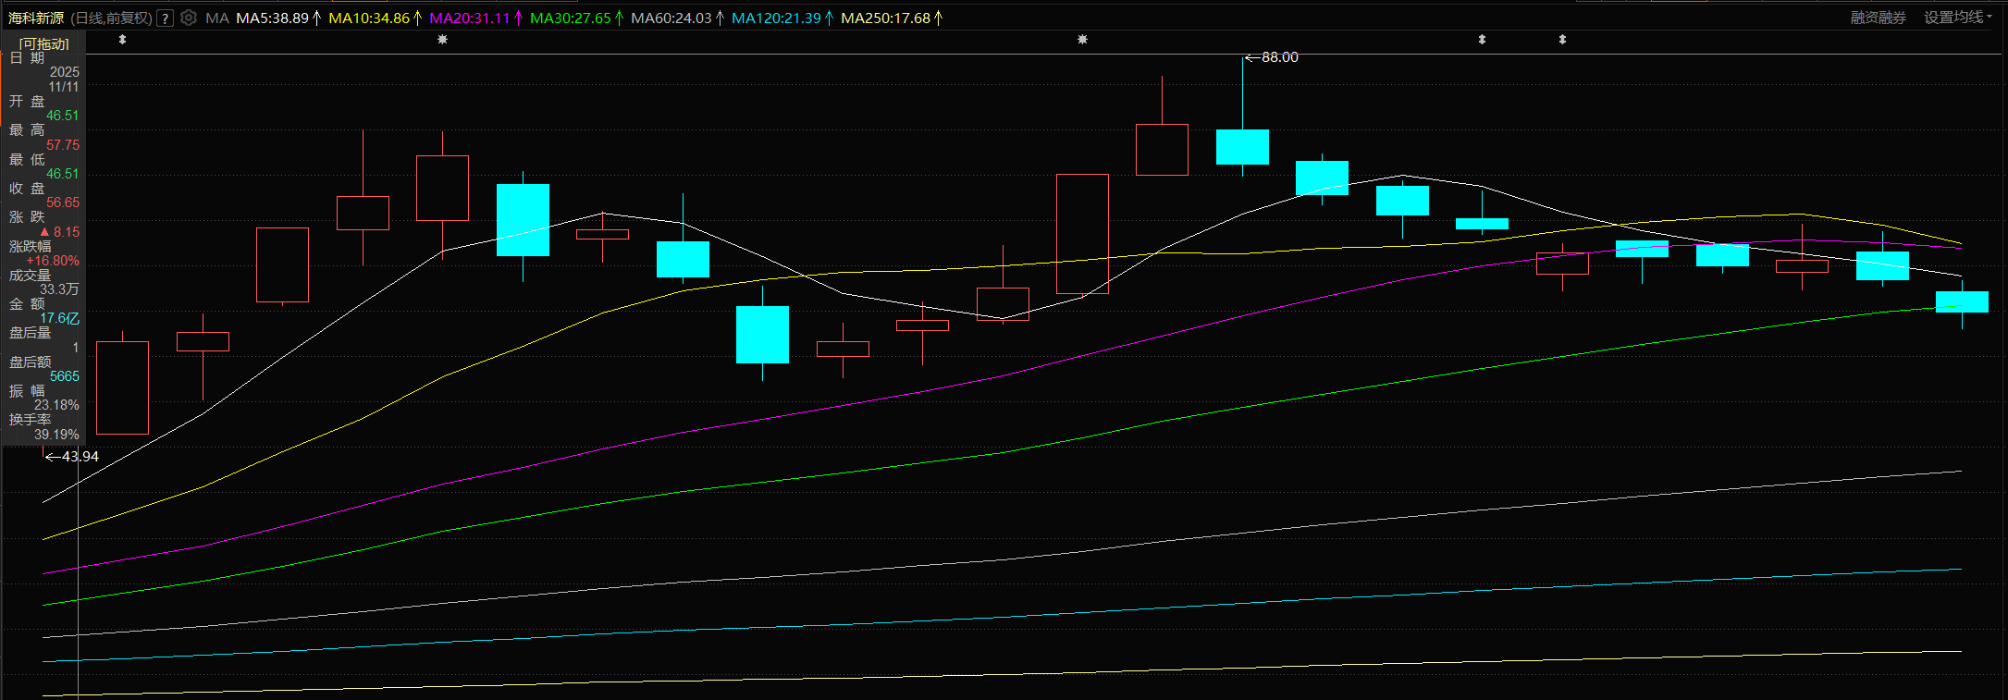Click the first star-shaped event marker

tap(442, 40)
